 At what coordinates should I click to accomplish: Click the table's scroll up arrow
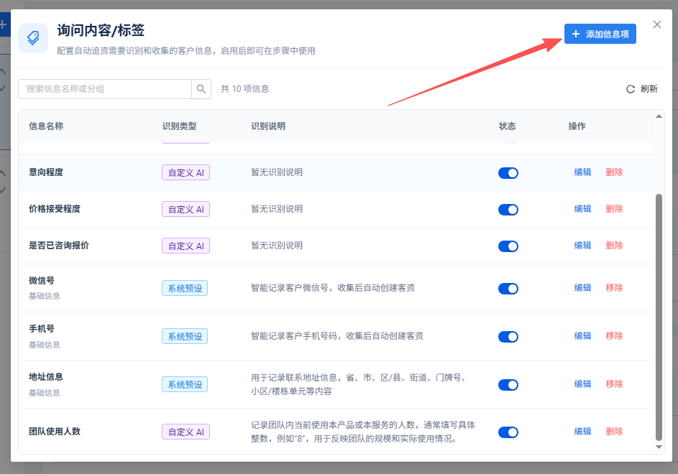659,116
